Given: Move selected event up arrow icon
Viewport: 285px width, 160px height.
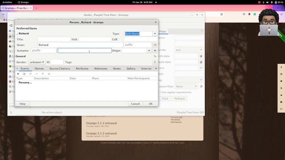Looking at the screenshot, I should click(43, 74).
